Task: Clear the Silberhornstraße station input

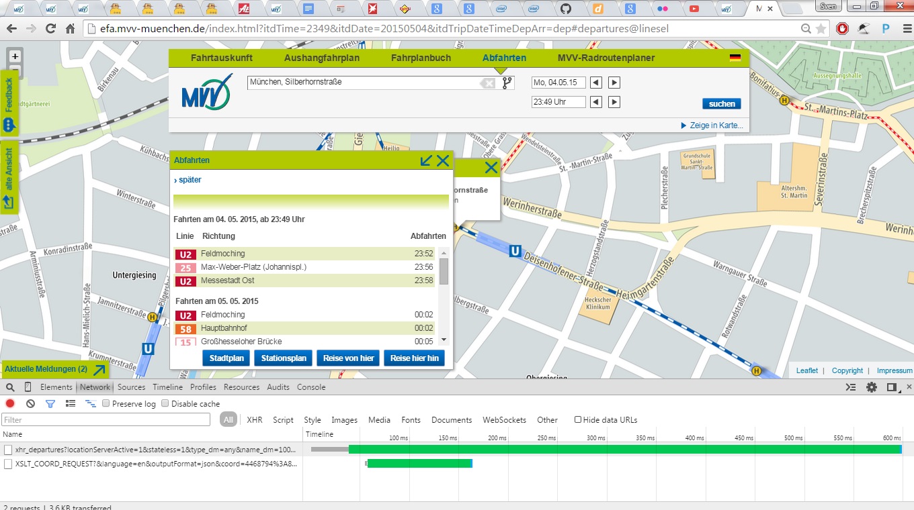Action: (x=487, y=83)
